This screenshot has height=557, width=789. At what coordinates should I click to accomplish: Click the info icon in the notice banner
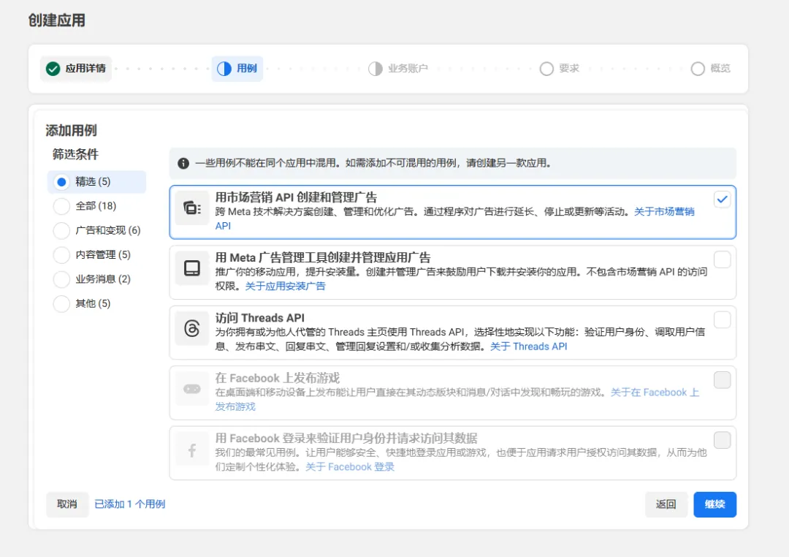[183, 163]
